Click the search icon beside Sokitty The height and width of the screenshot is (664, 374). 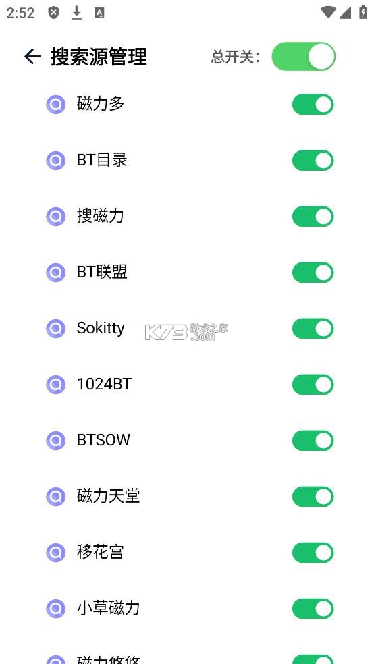pos(55,328)
